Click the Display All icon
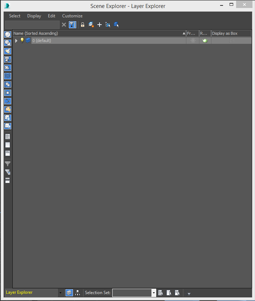This screenshot has height=301, width=255. [8, 137]
